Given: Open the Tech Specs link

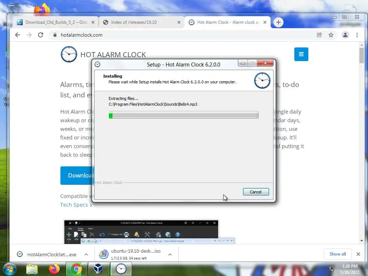Looking at the screenshot, I should point(76,204).
